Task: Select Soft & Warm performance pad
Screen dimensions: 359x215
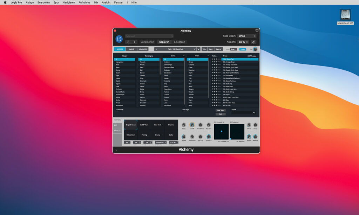Action: 144,125
